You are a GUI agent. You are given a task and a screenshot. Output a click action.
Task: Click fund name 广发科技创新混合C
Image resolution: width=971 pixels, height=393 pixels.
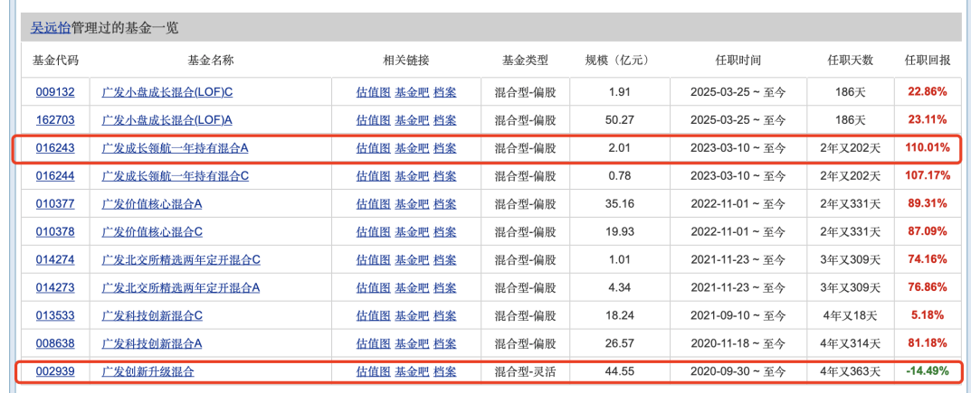(x=152, y=316)
